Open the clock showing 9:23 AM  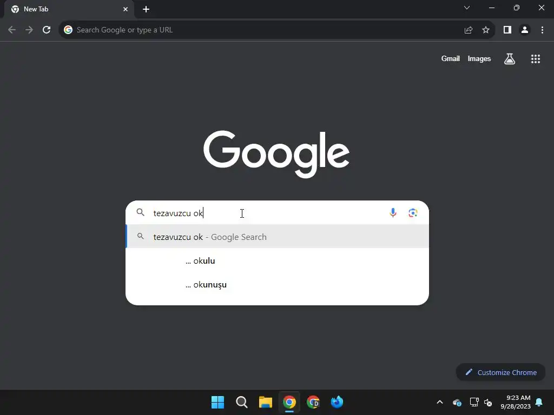(516, 402)
